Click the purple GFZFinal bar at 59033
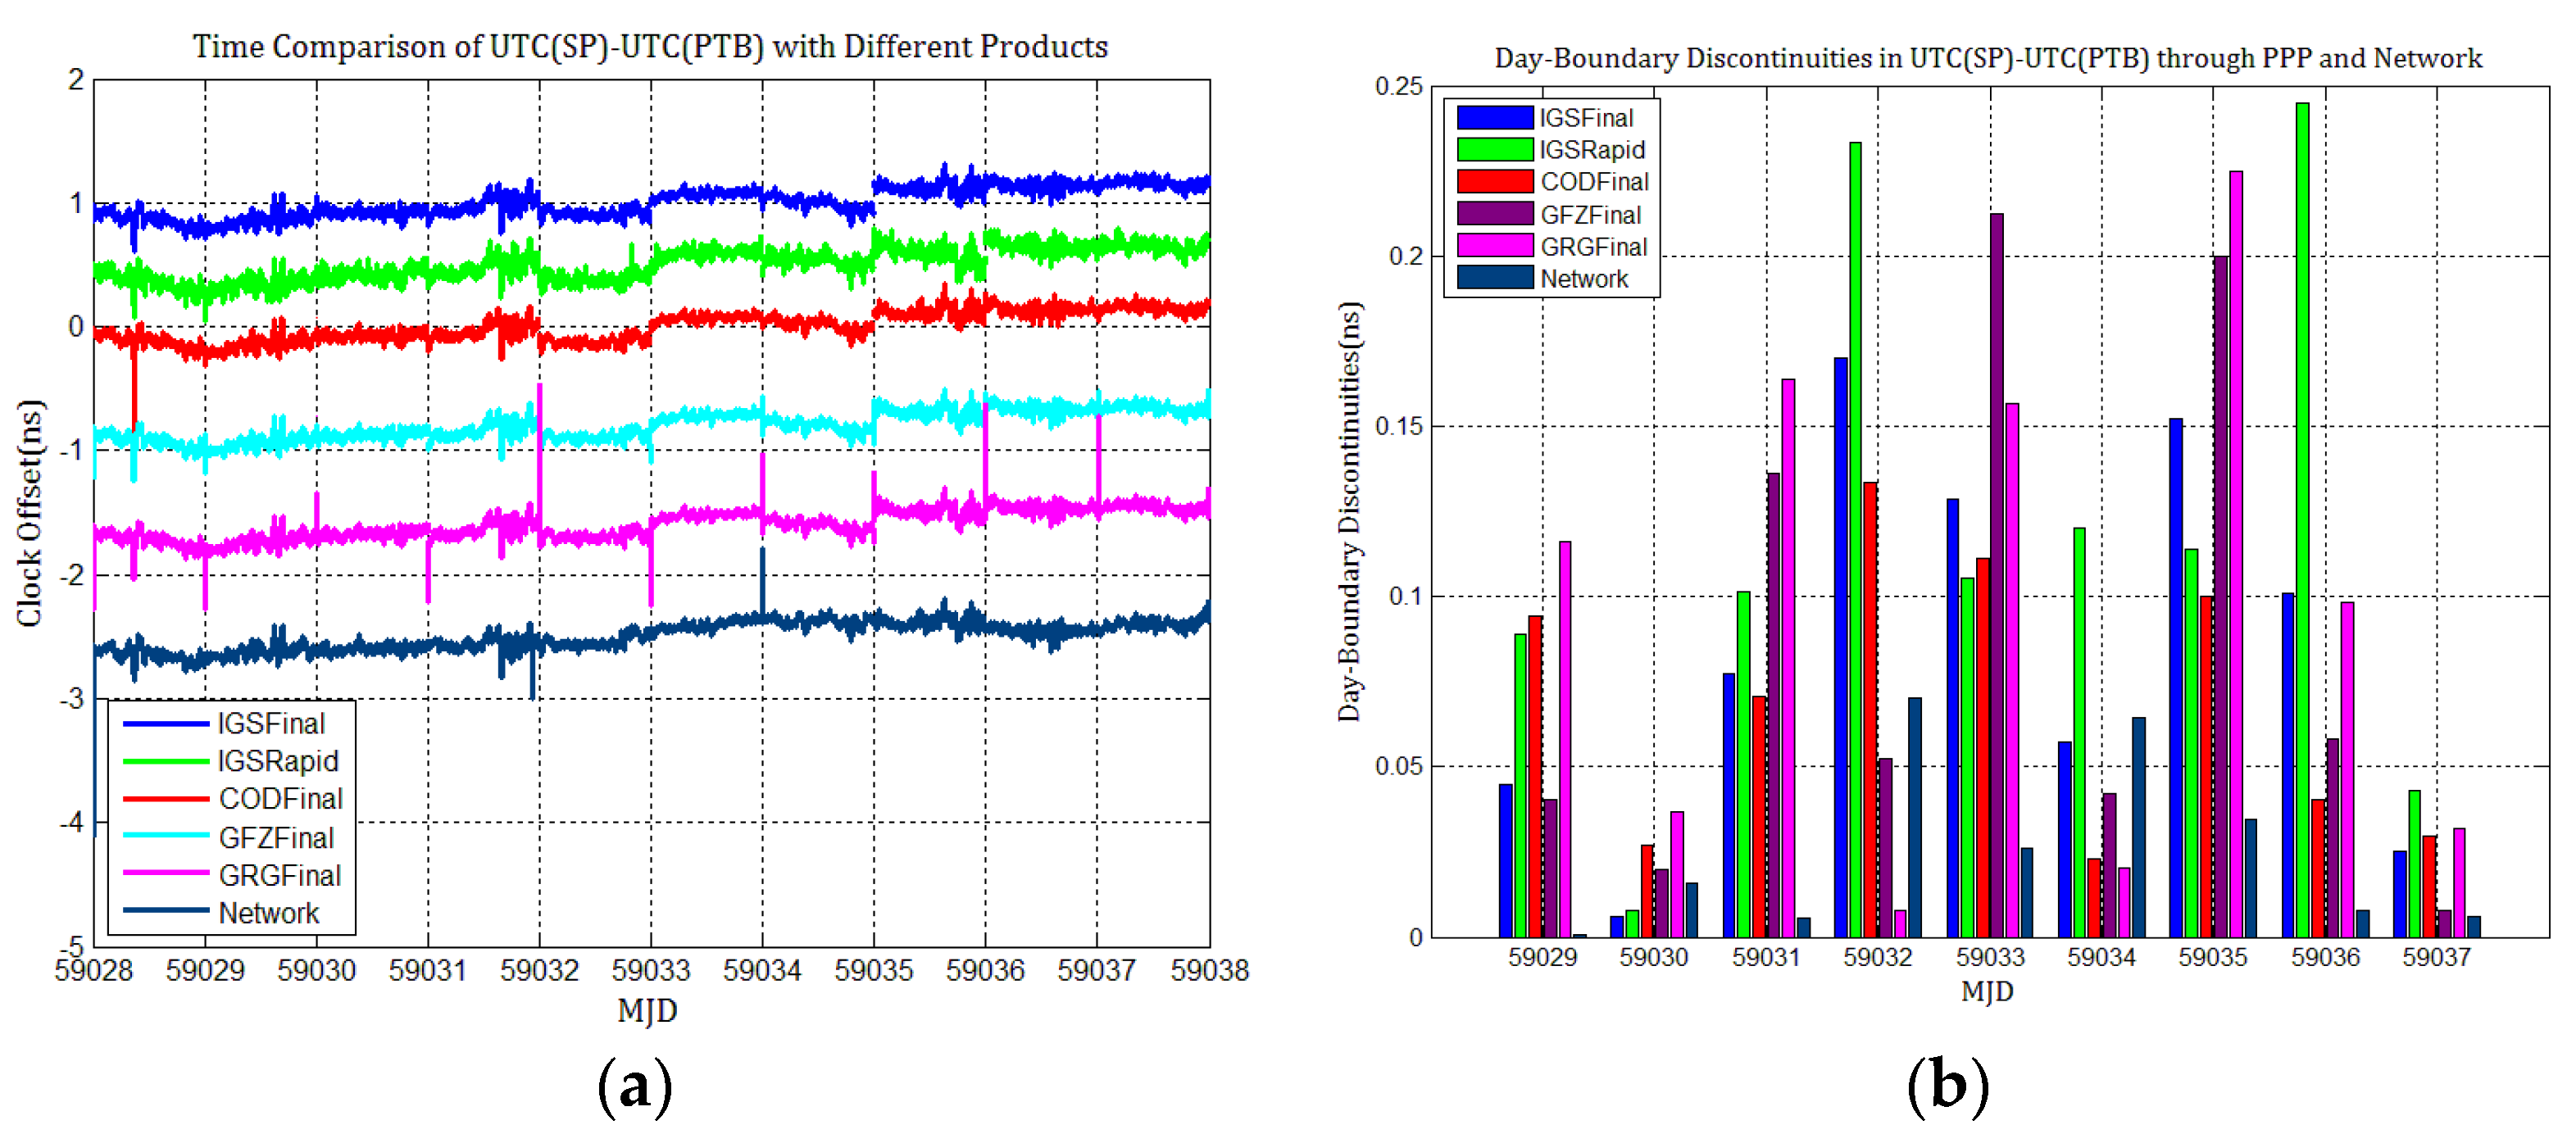Image resolution: width=2576 pixels, height=1134 pixels. [1996, 575]
